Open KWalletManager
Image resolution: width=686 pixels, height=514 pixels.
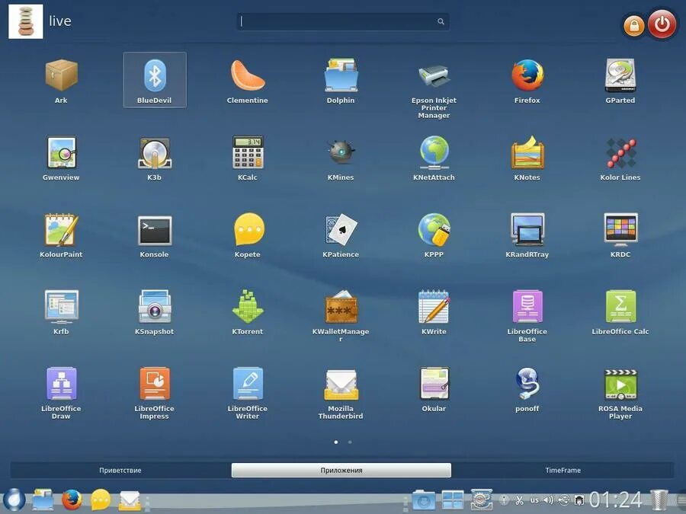point(341,315)
